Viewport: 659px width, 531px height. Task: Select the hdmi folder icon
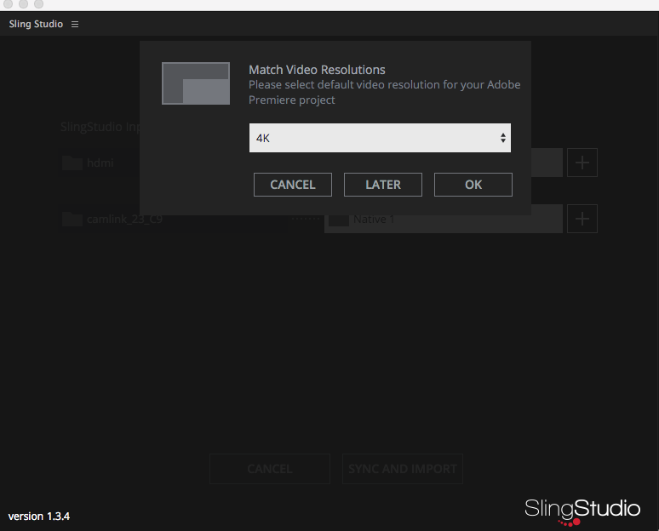click(x=72, y=163)
